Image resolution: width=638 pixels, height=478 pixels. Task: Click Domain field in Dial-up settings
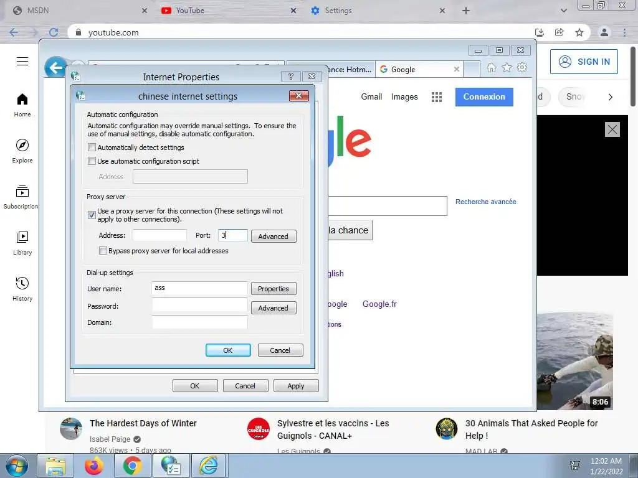coord(199,322)
